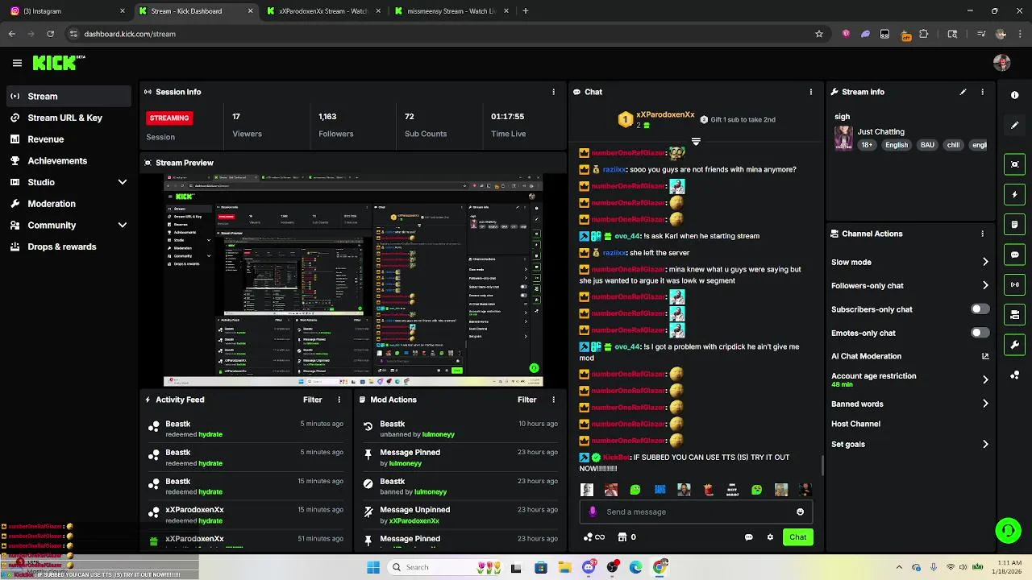The image size is (1032, 580).
Task: Open the Channel Actions three-dot menu
Action: click(982, 234)
